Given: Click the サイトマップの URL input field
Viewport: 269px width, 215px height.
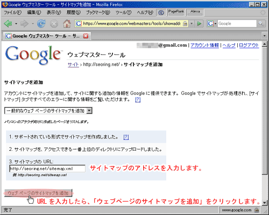Looking at the screenshot, I should tap(47, 169).
